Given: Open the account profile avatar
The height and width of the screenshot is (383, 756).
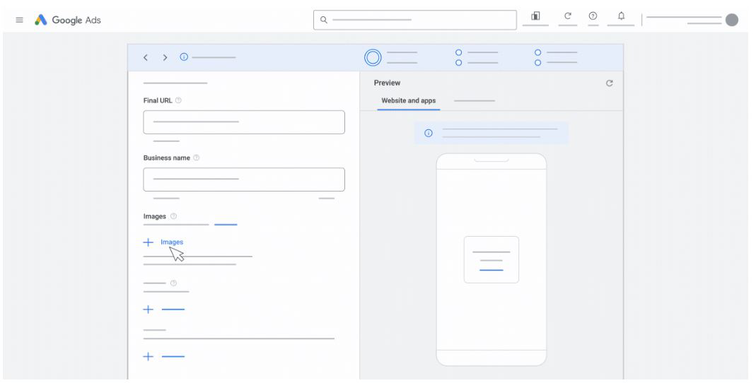Looking at the screenshot, I should click(732, 20).
